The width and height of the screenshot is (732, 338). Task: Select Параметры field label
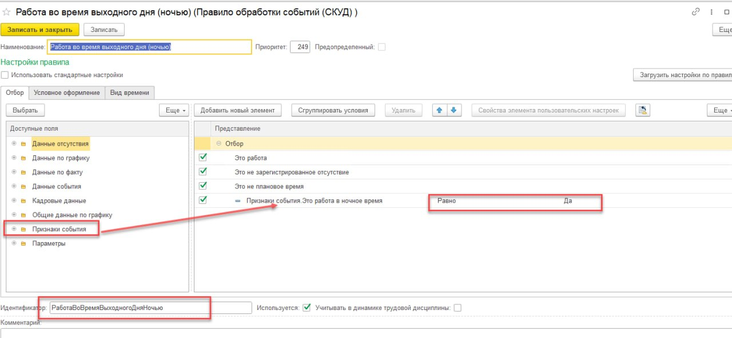(x=49, y=244)
